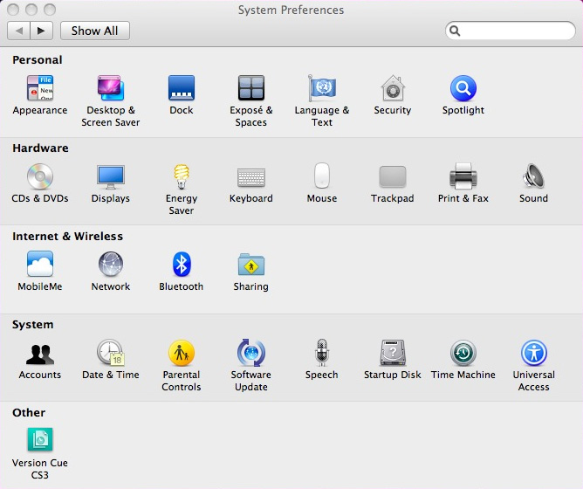Open Parental Controls pane
The width and height of the screenshot is (583, 489).
click(182, 354)
